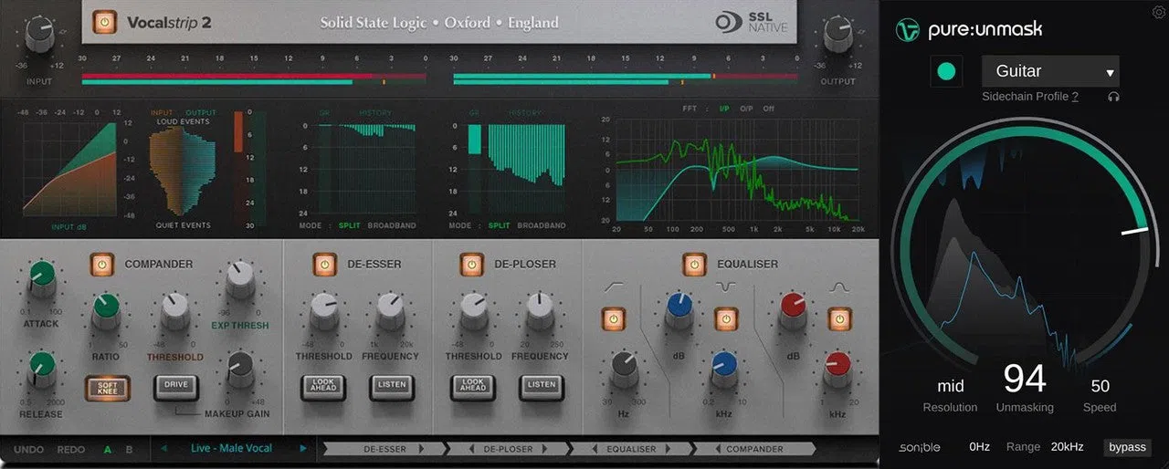The image size is (1169, 469).
Task: Click the Output gain knob
Action: (x=839, y=35)
